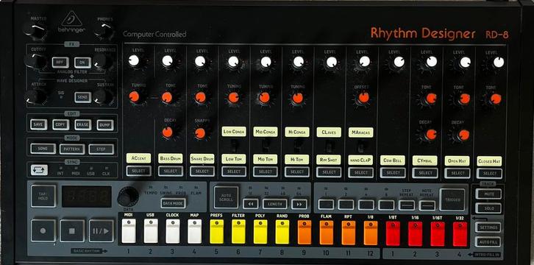The width and height of the screenshot is (534, 265).
Task: Mute the selected track with Mute
Action: point(488,194)
